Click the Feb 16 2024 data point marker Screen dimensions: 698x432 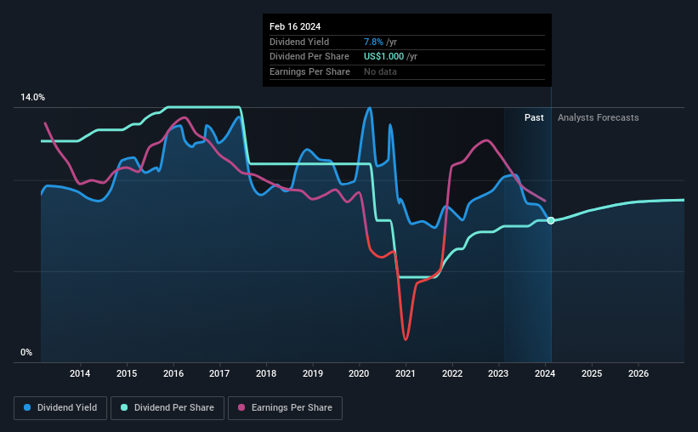click(551, 220)
